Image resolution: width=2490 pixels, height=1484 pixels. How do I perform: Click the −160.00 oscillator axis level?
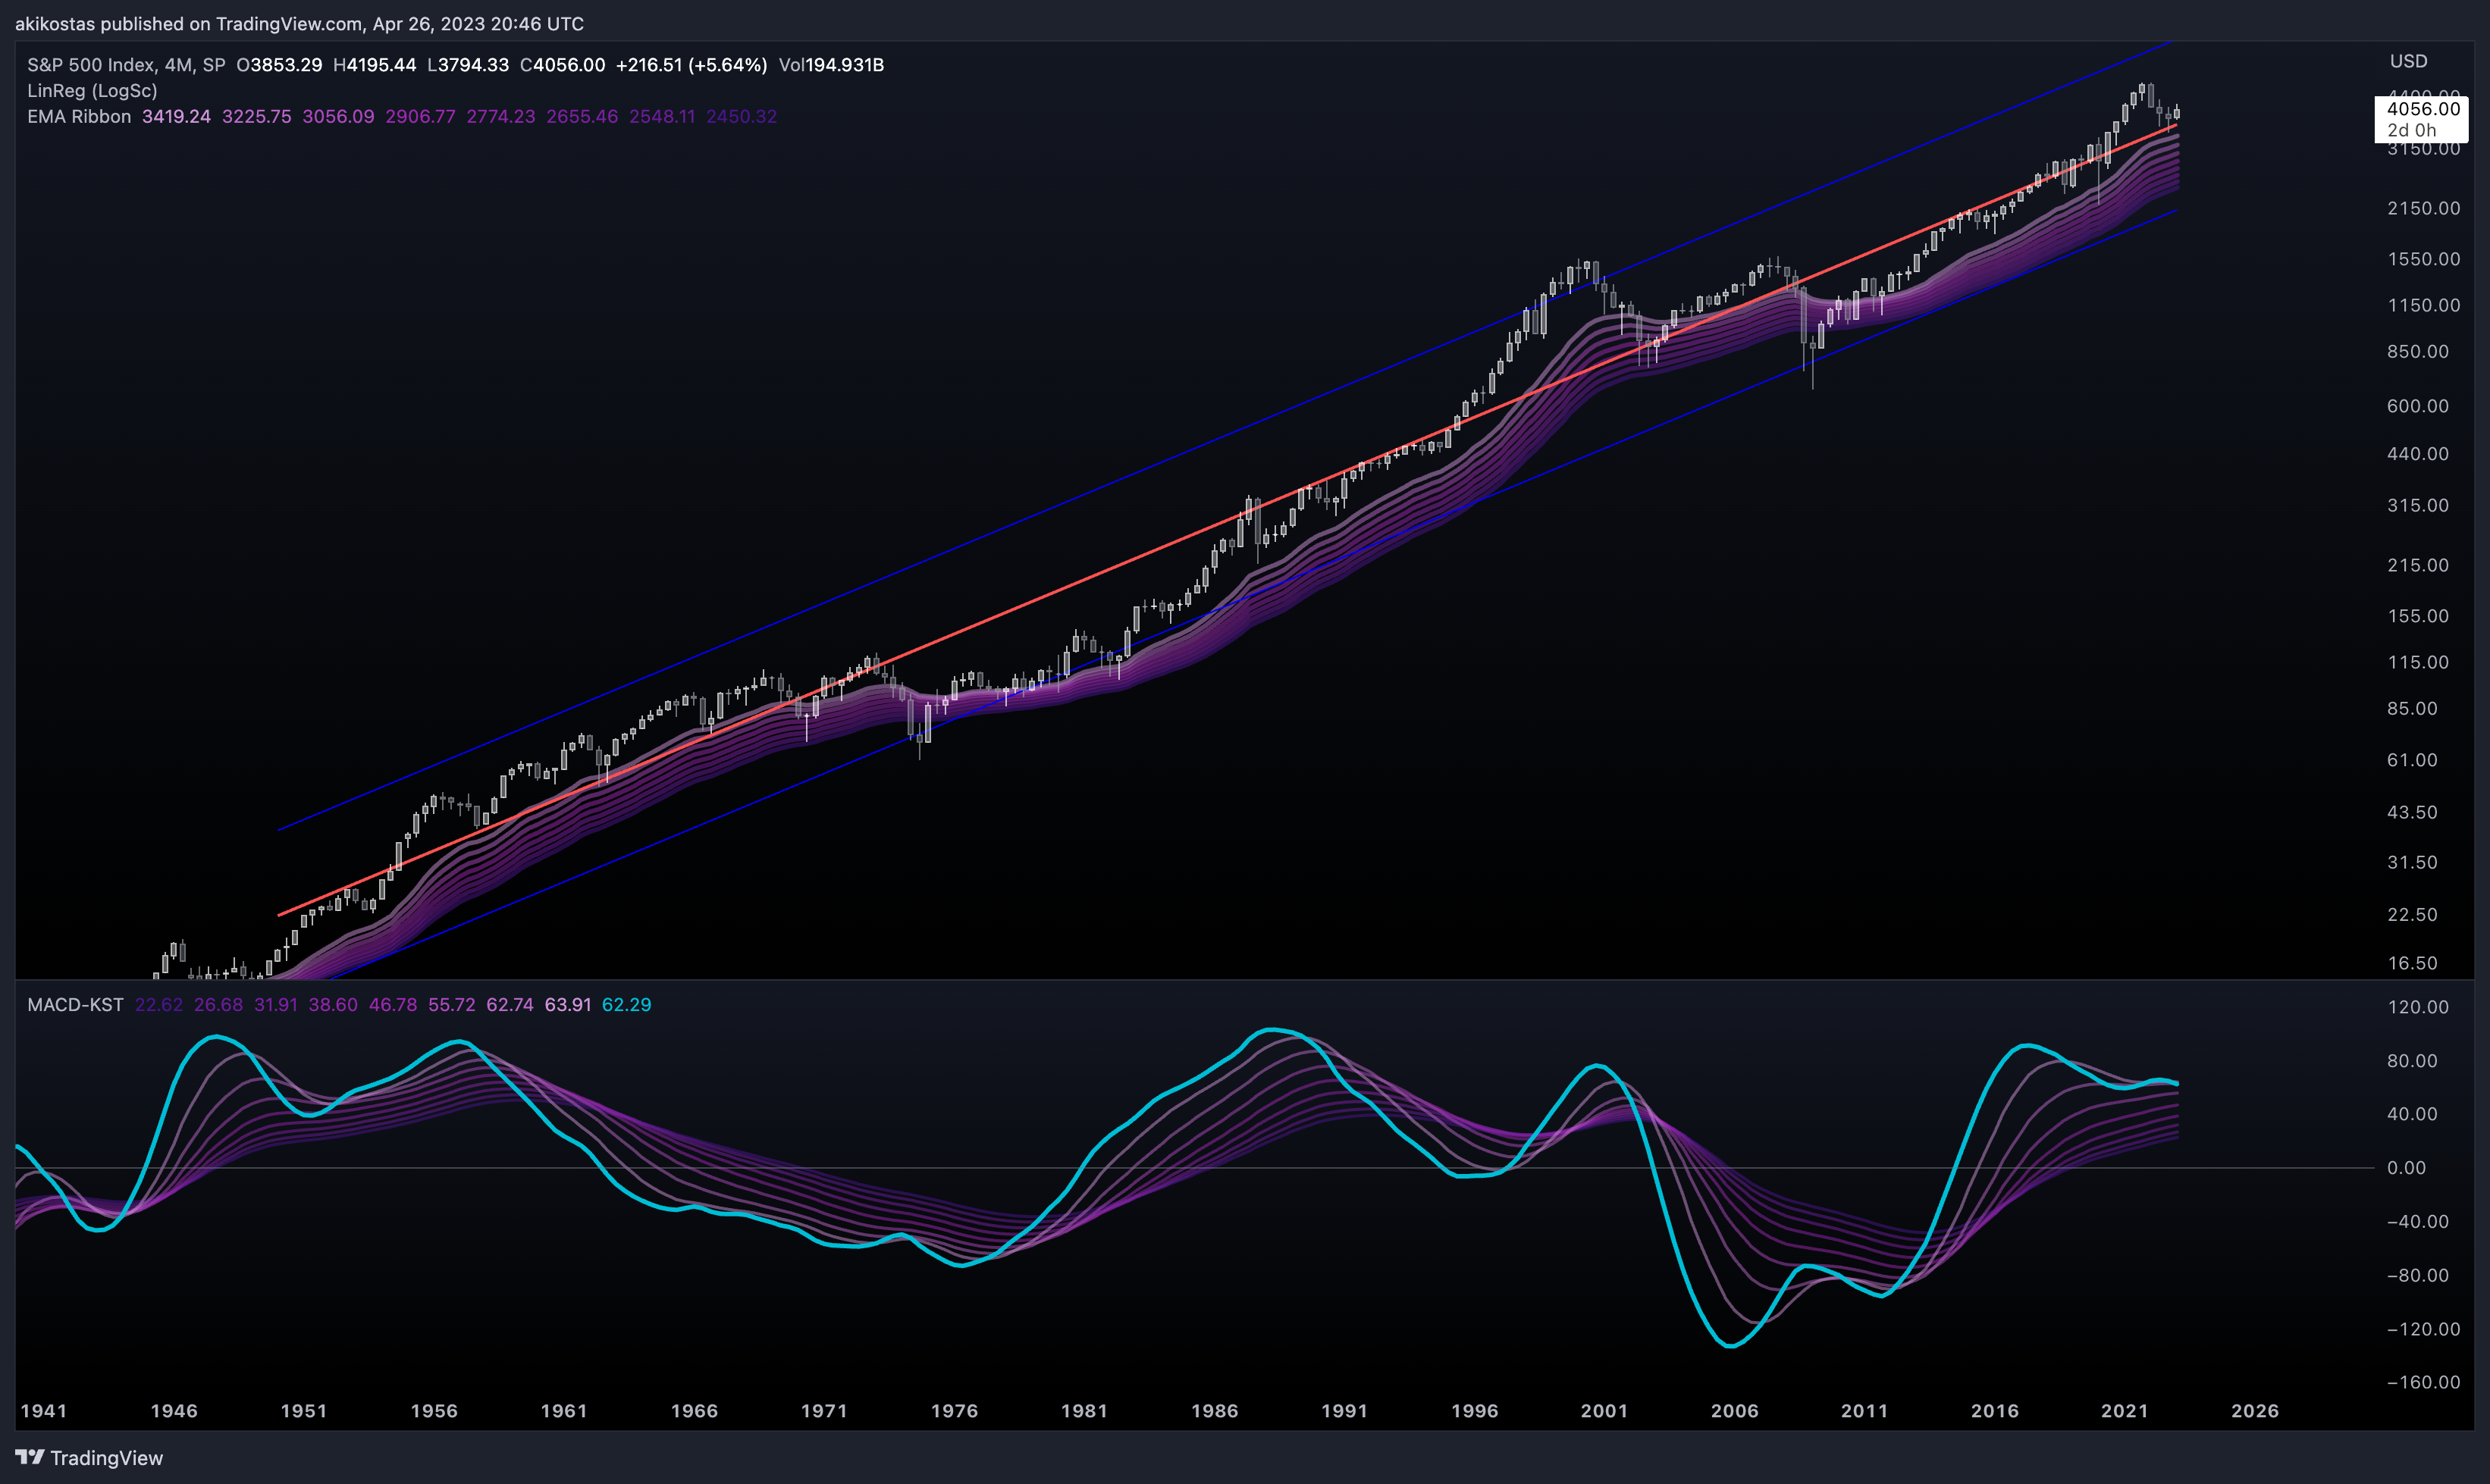click(x=2424, y=1382)
